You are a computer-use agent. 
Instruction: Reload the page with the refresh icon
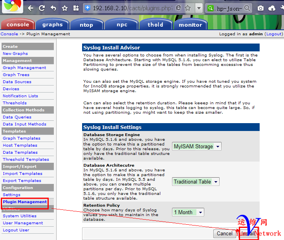(x=42, y=8)
